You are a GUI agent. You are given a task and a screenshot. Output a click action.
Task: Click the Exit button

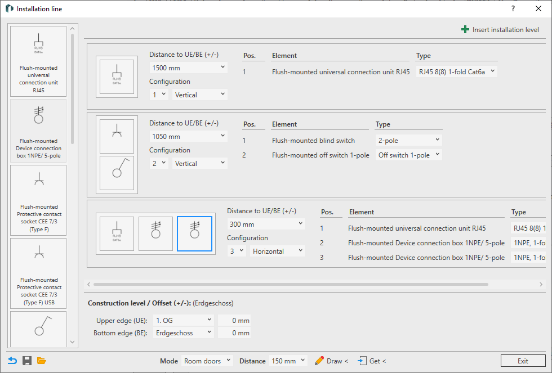(523, 361)
